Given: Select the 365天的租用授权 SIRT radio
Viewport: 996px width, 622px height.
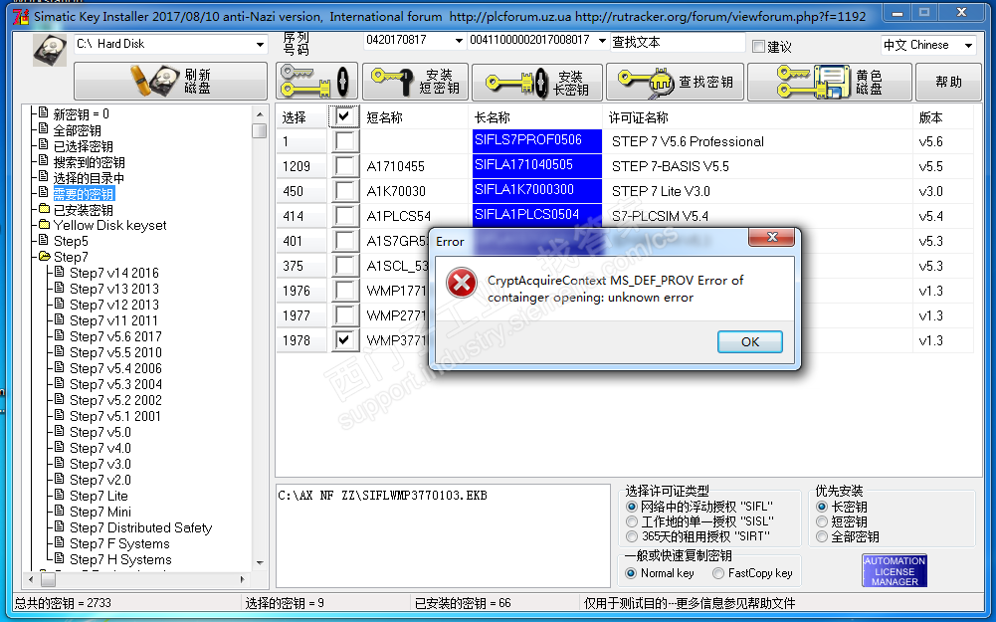Looking at the screenshot, I should (632, 536).
